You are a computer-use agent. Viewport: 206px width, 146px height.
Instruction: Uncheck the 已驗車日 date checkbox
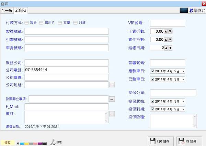pos(152,79)
